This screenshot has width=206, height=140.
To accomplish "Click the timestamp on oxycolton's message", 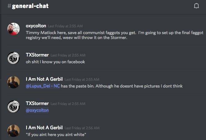I will (65, 26).
